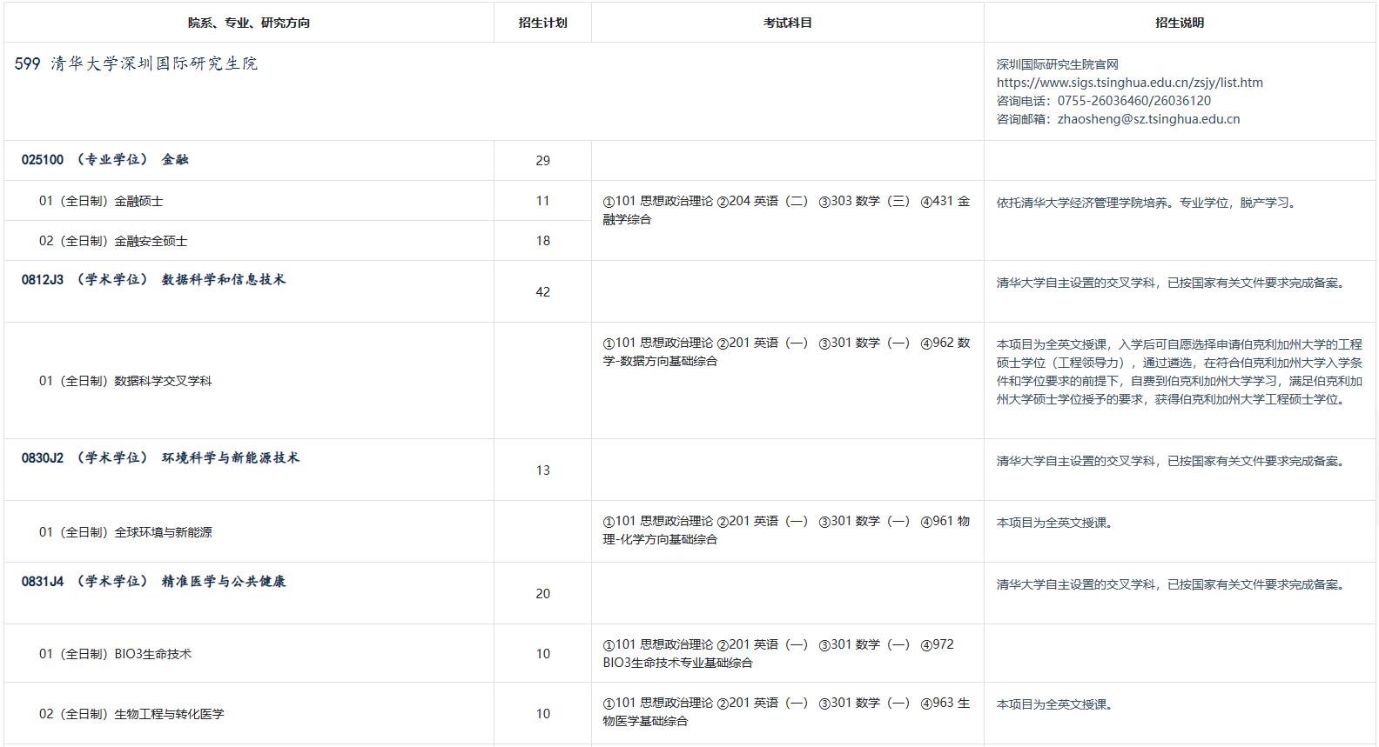Click the 01 全球环境与新能源 direction
This screenshot has height=747, width=1379.
point(125,532)
